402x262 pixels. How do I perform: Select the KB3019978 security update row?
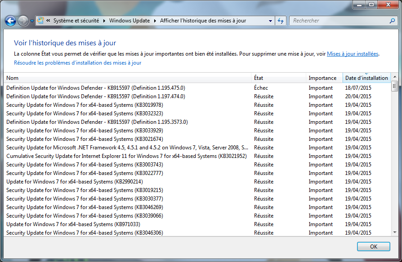(197, 105)
